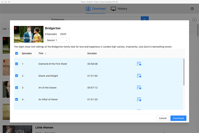The width and height of the screenshot is (199, 133).
Task: Open the dropdown behind the dialog's right edge
Action: (x=191, y=29)
